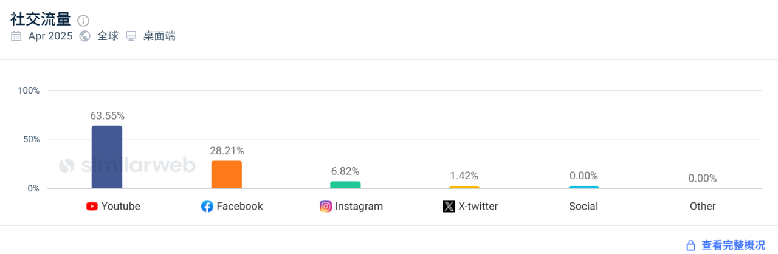Click the globe icon next to 全球
Image resolution: width=778 pixels, height=254 pixels.
pyautogui.click(x=85, y=36)
